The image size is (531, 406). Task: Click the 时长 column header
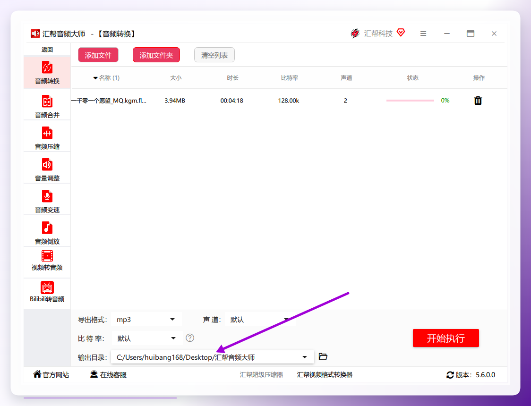(232, 78)
